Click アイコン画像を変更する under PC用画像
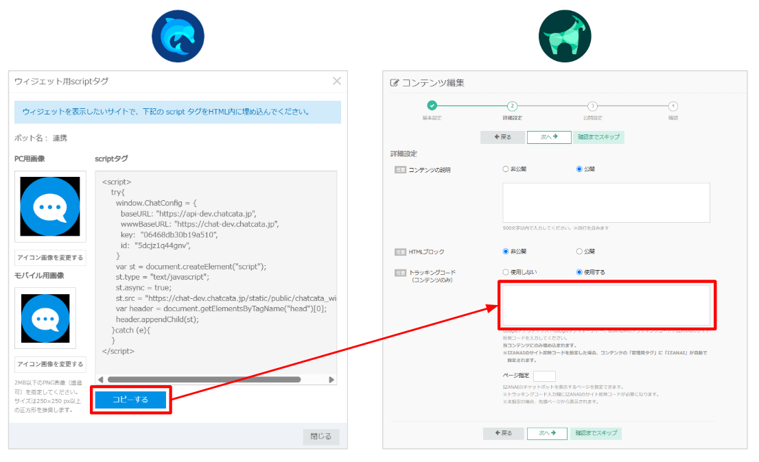Image resolution: width=759 pixels, height=462 pixels. click(x=50, y=258)
